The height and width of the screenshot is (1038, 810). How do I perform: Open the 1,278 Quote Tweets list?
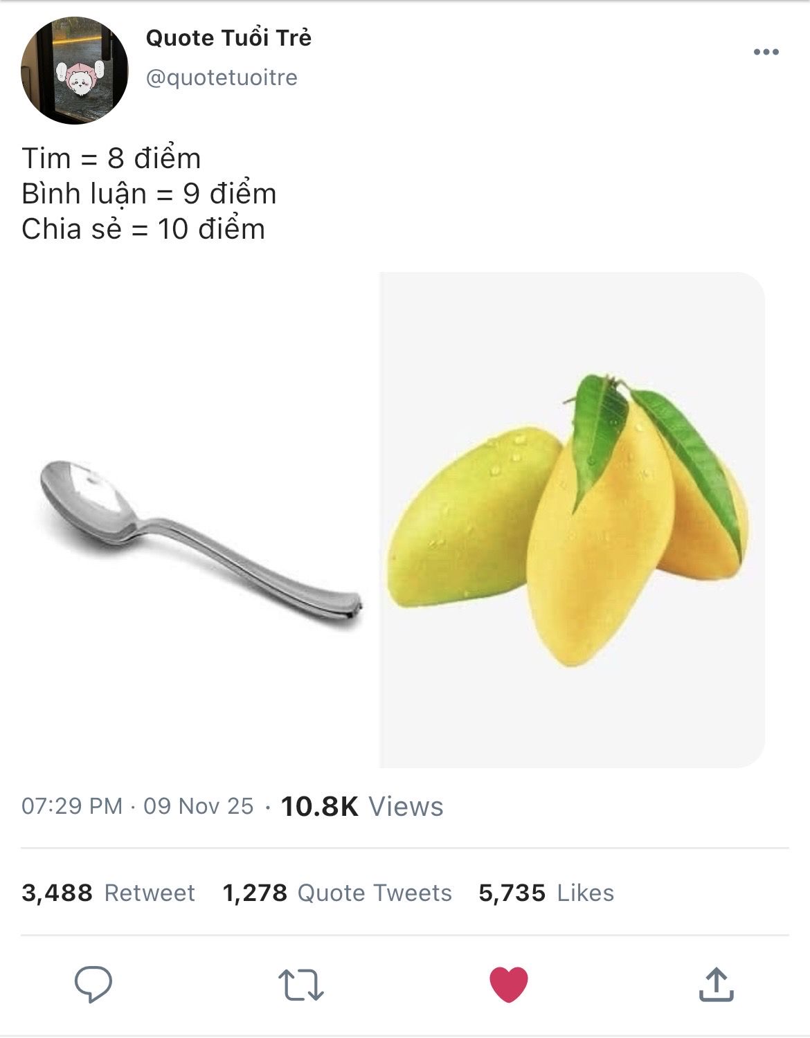tap(337, 893)
